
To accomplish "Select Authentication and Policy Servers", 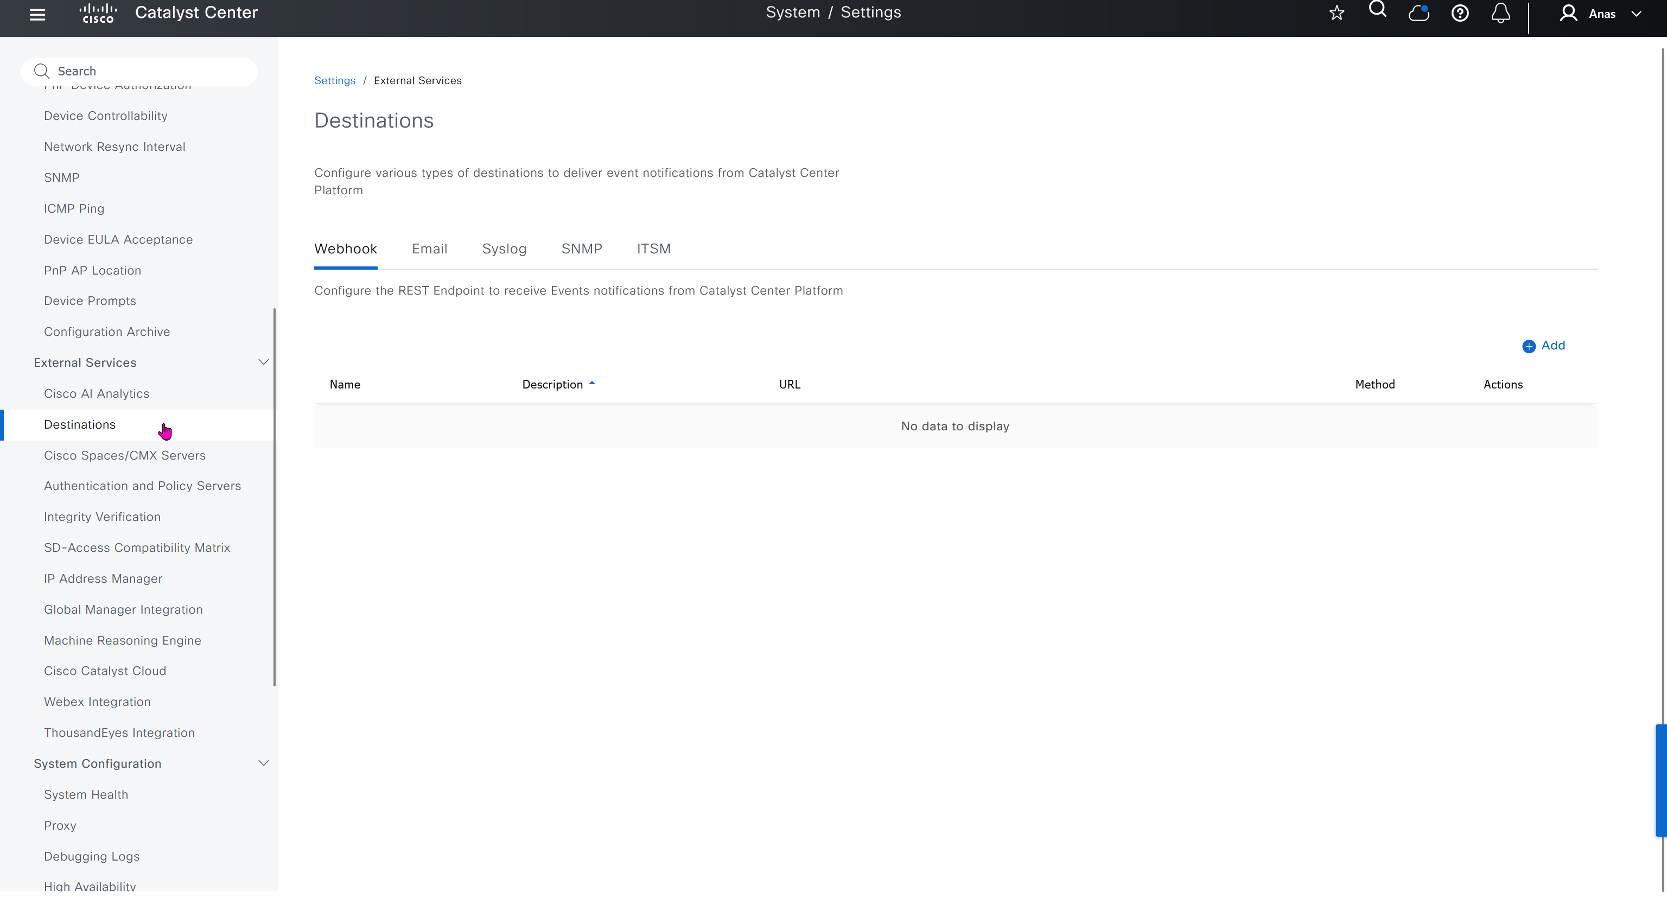I will (x=142, y=486).
